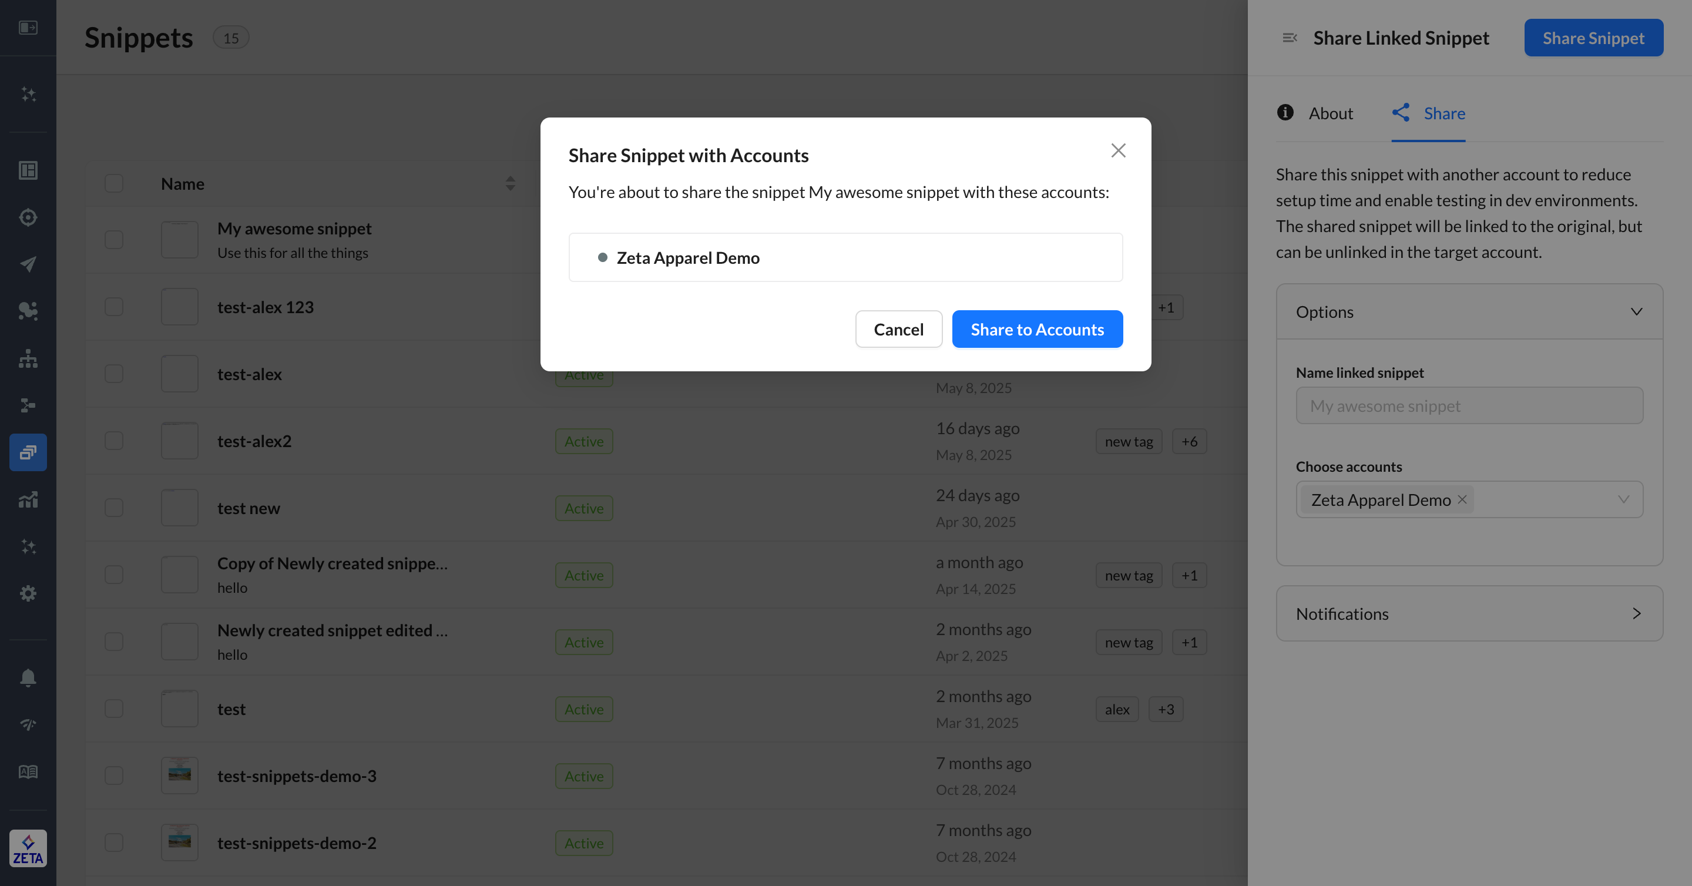
Task: Remove Zeta Apparel Demo tag from accounts
Action: pyautogui.click(x=1462, y=499)
